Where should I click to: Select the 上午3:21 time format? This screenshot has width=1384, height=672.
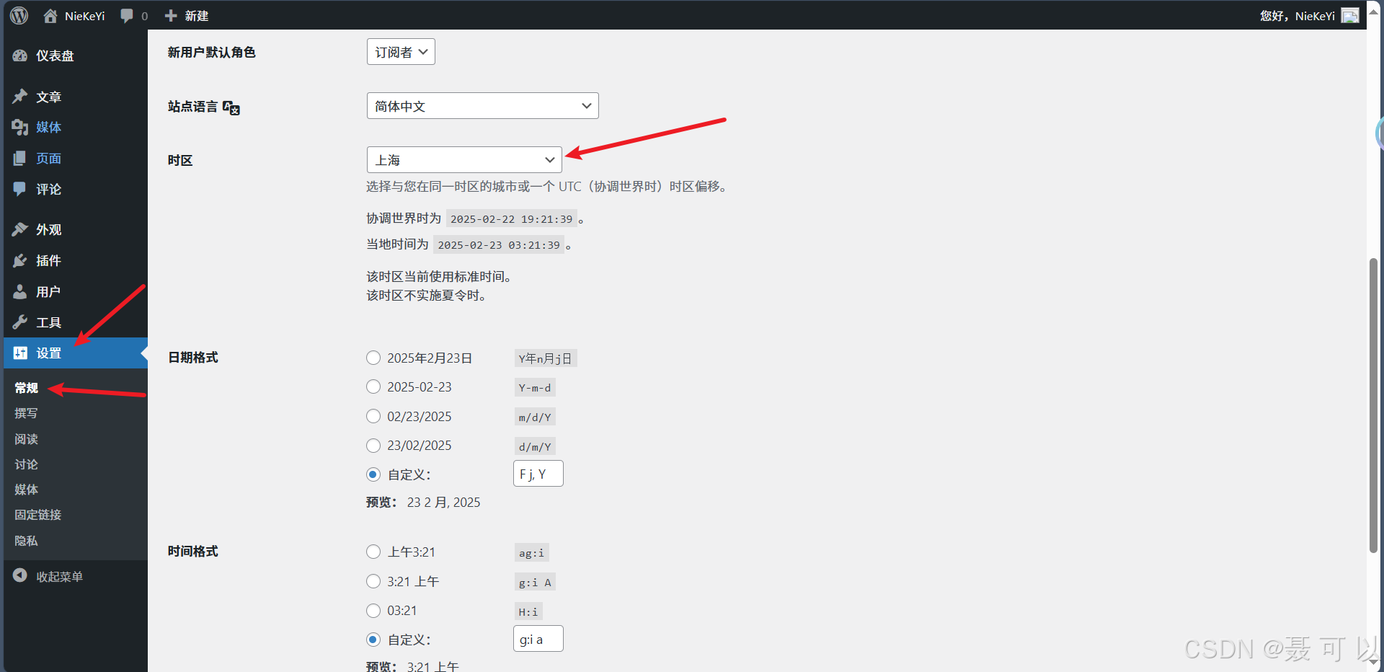(x=373, y=552)
